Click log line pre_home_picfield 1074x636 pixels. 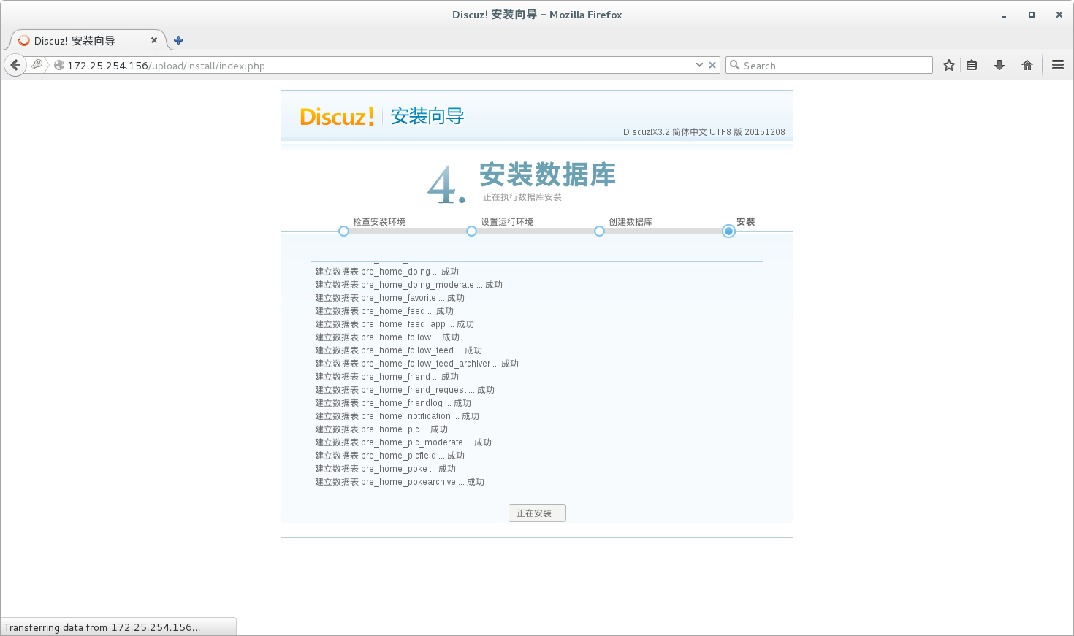click(390, 456)
